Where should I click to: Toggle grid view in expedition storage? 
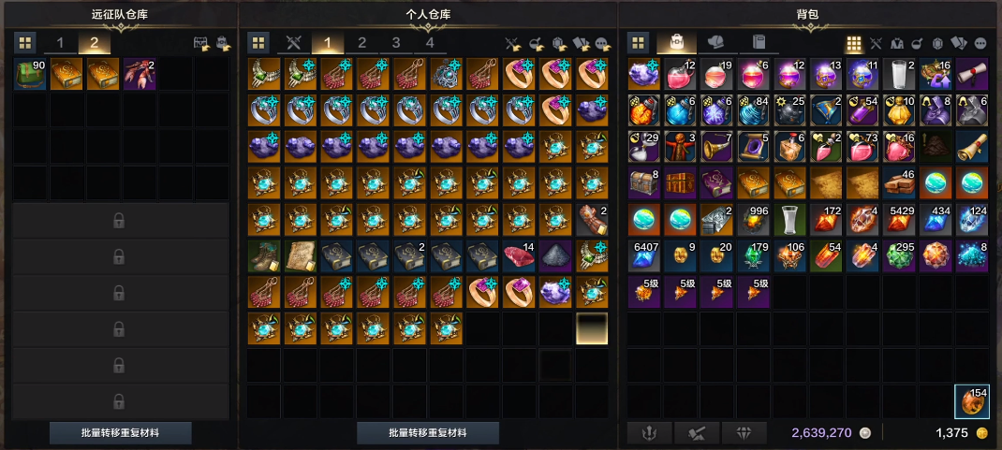point(25,43)
